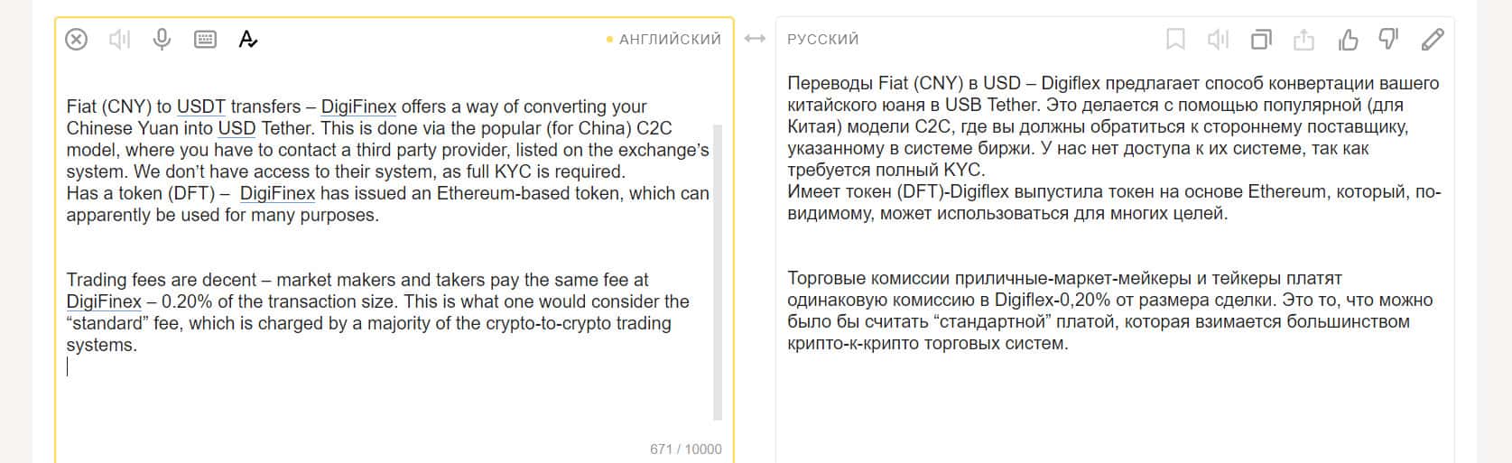Start voice input with the microphone icon
Screen dimensions: 1512x463
pos(162,40)
